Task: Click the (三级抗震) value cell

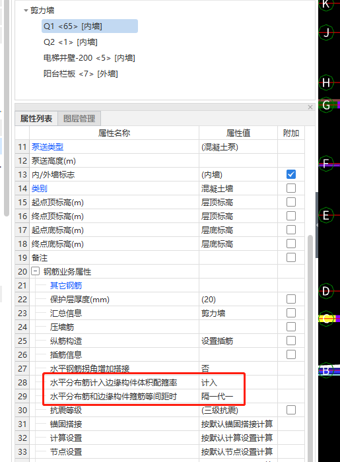Action: pyautogui.click(x=238, y=410)
